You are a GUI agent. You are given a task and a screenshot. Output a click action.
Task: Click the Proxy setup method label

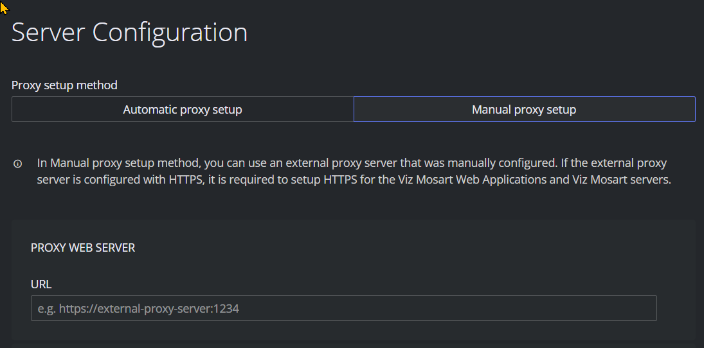(x=64, y=85)
